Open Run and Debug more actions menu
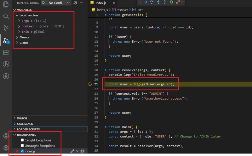Screen dimensions: 252x156 (82, 3)
